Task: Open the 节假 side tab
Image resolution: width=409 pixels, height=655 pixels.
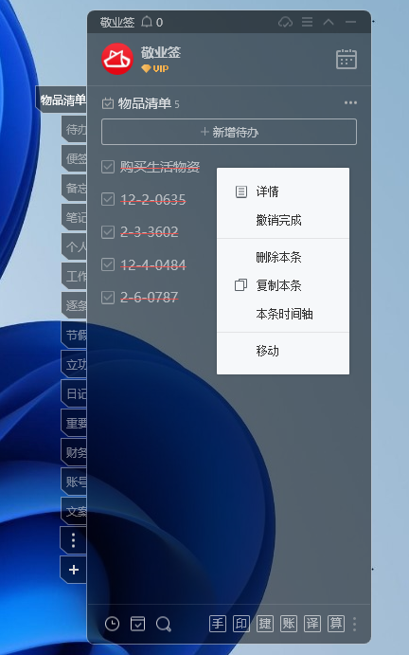Action: pyautogui.click(x=74, y=335)
